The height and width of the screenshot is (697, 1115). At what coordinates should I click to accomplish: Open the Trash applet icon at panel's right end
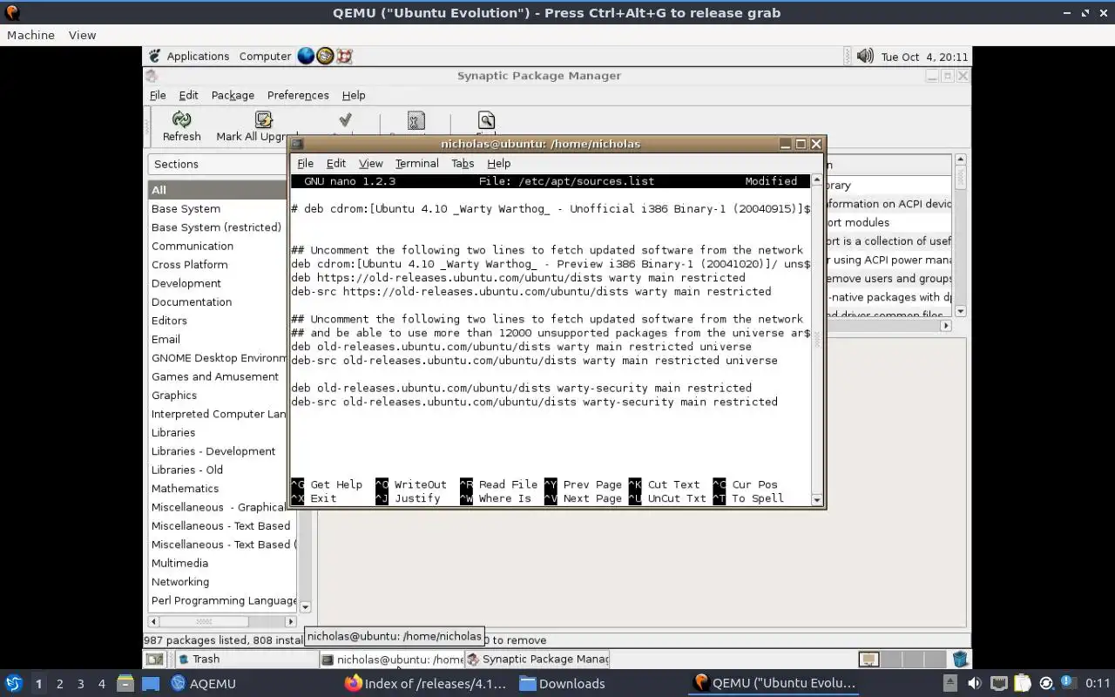(x=960, y=660)
